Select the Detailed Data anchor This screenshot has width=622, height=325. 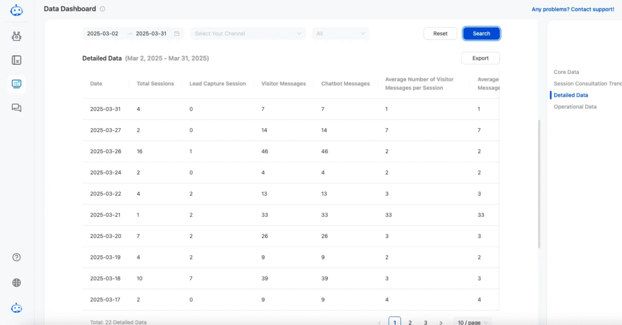pyautogui.click(x=571, y=95)
